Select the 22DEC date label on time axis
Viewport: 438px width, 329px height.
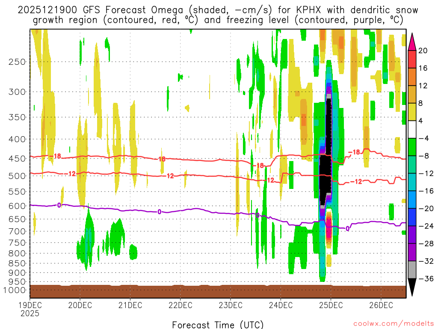coord(181,305)
